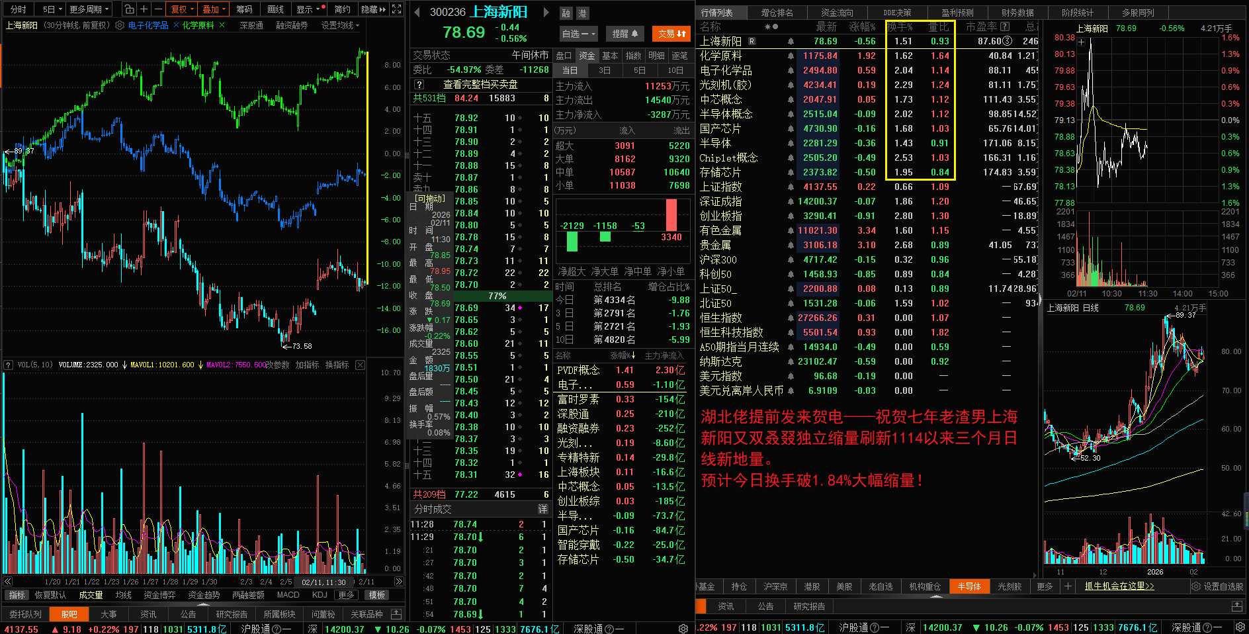This screenshot has width=1249, height=634.
Task: Open the 抓牛机会在这里 link
Action: [1119, 586]
